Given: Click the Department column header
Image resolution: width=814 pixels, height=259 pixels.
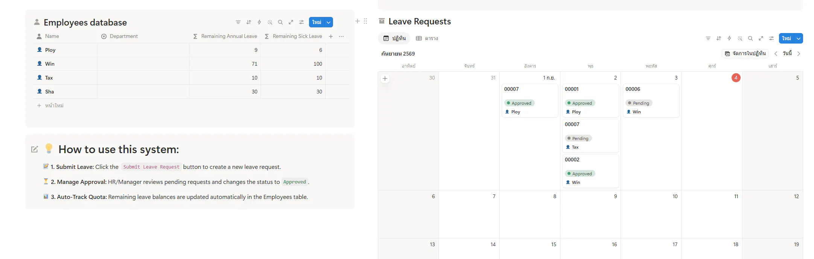Looking at the screenshot, I should point(124,36).
